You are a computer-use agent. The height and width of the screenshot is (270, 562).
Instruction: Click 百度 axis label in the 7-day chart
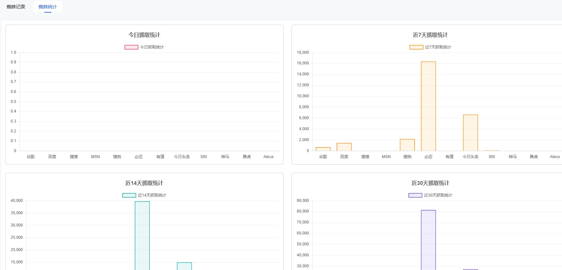[344, 157]
